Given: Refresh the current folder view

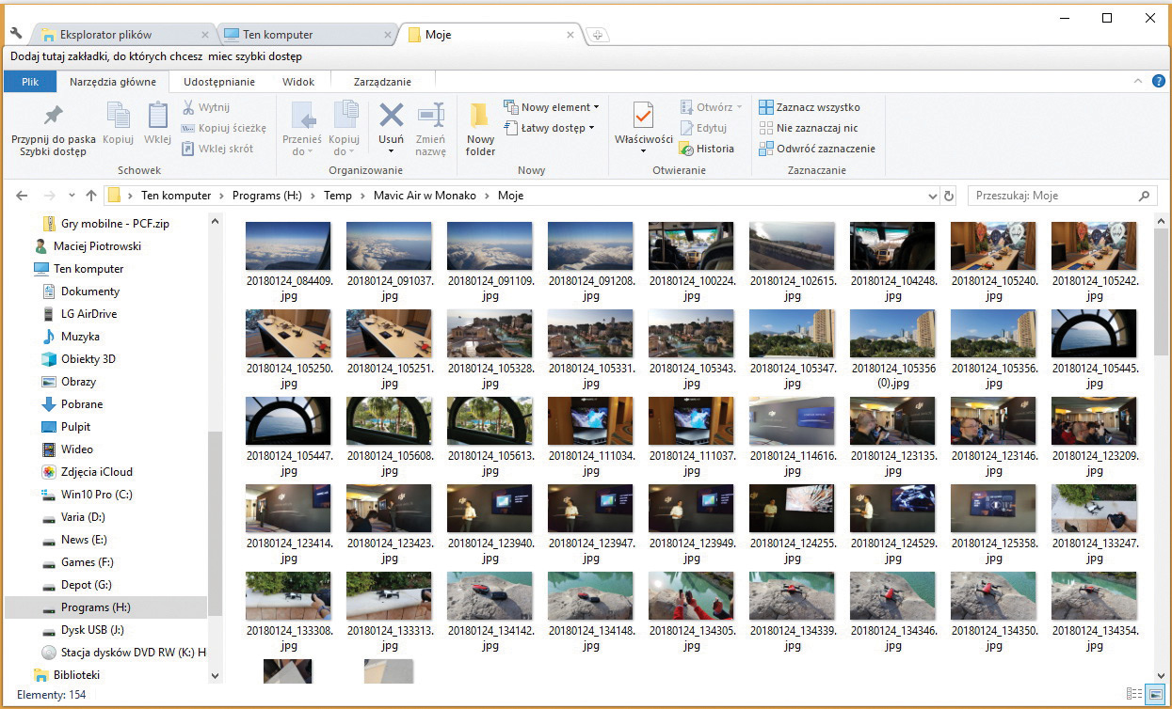Looking at the screenshot, I should tap(949, 196).
